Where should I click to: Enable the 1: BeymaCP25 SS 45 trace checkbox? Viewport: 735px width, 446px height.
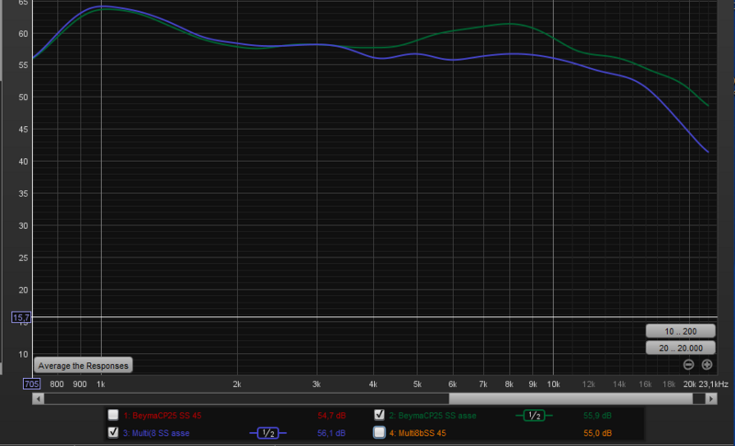pyautogui.click(x=113, y=416)
